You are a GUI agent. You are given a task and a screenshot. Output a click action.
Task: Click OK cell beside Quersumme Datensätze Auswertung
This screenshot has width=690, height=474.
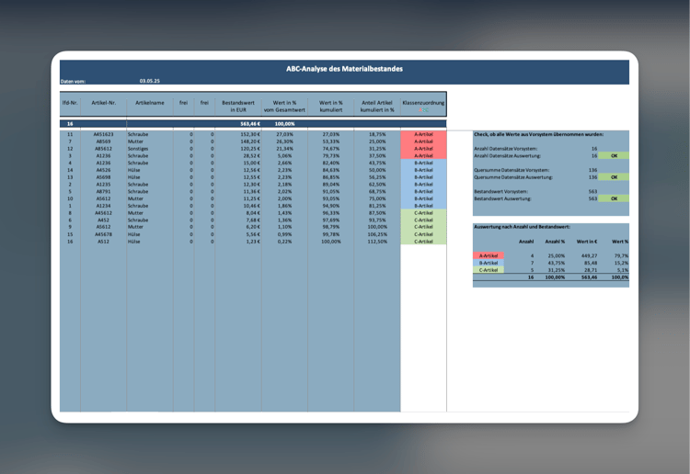tap(614, 177)
